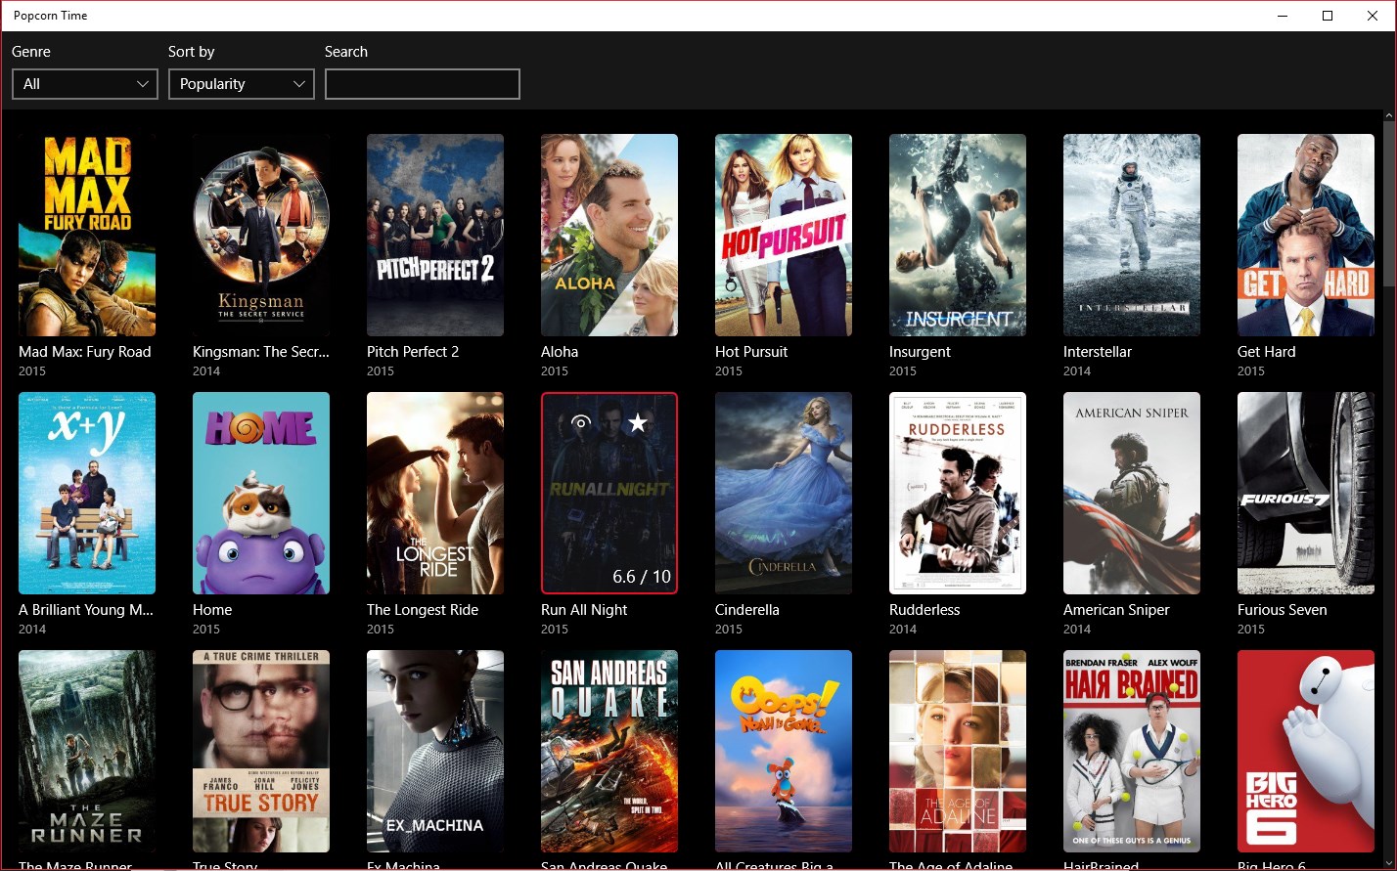
Task: Open the Insurgent movie poster
Action: [958, 236]
